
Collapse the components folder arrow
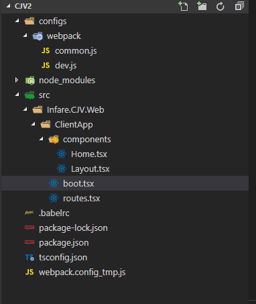click(x=42, y=139)
